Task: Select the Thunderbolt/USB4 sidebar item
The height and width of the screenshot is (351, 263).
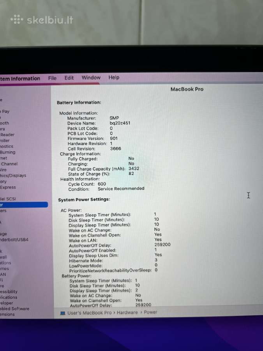Action: click(x=14, y=239)
